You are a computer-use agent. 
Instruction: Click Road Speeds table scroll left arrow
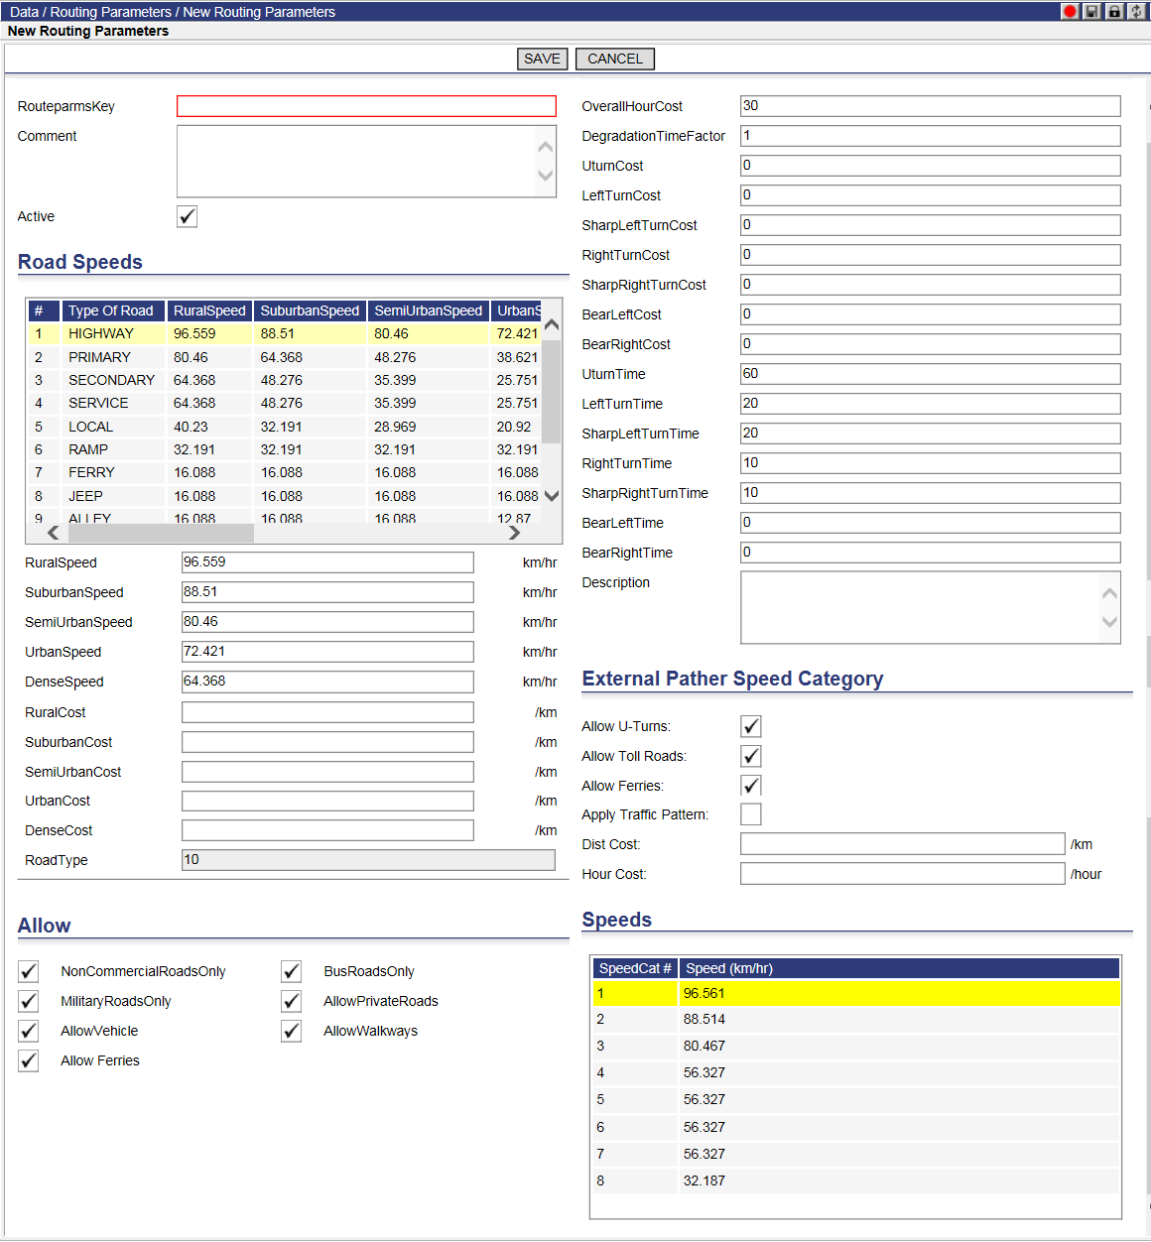54,533
